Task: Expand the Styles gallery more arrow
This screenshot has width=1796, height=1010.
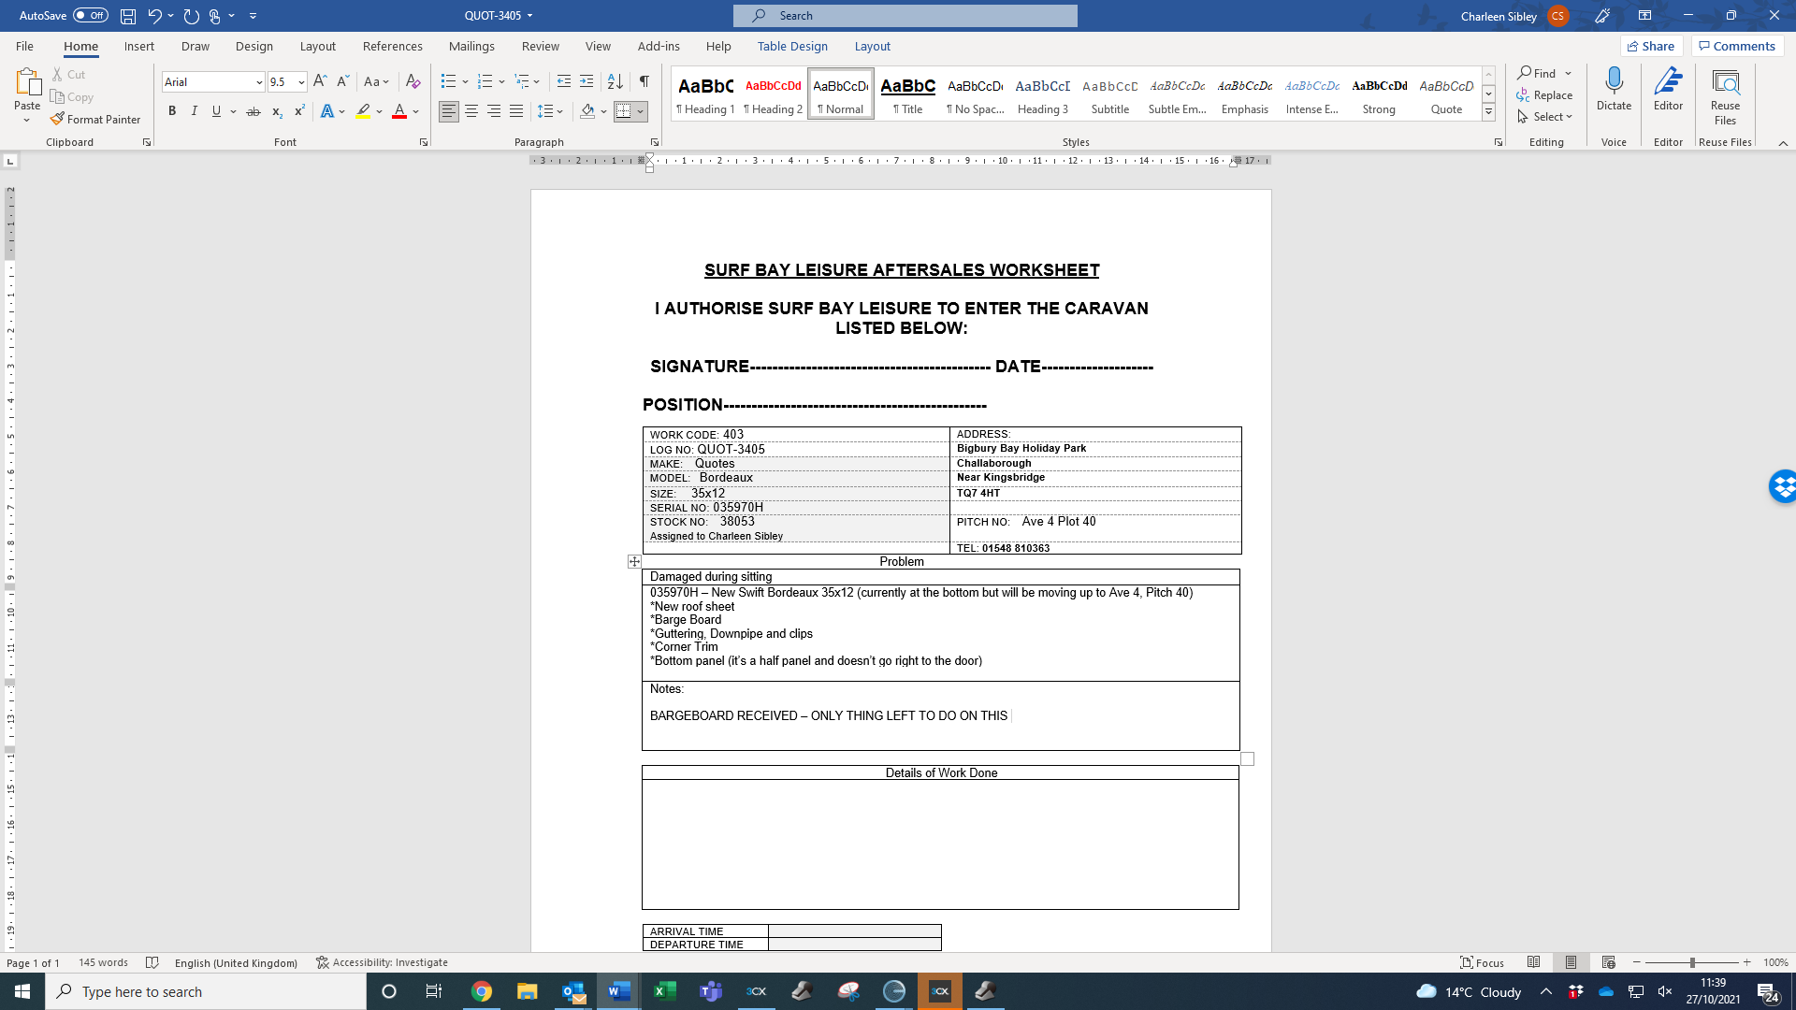Action: click(1488, 112)
